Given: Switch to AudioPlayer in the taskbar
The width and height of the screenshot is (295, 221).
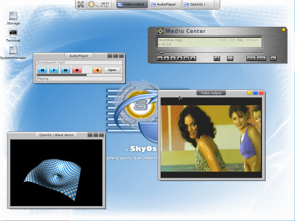Looking at the screenshot, I should [x=165, y=4].
